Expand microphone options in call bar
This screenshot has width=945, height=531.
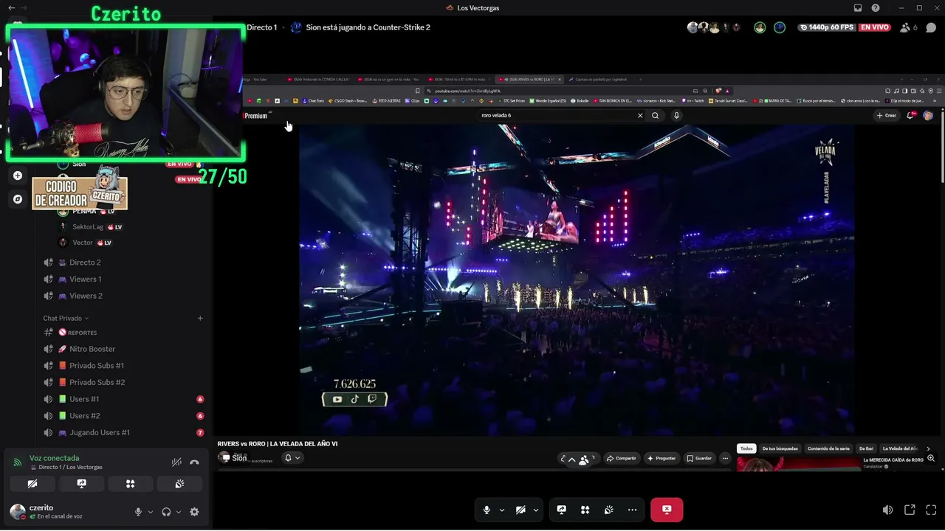(502, 510)
